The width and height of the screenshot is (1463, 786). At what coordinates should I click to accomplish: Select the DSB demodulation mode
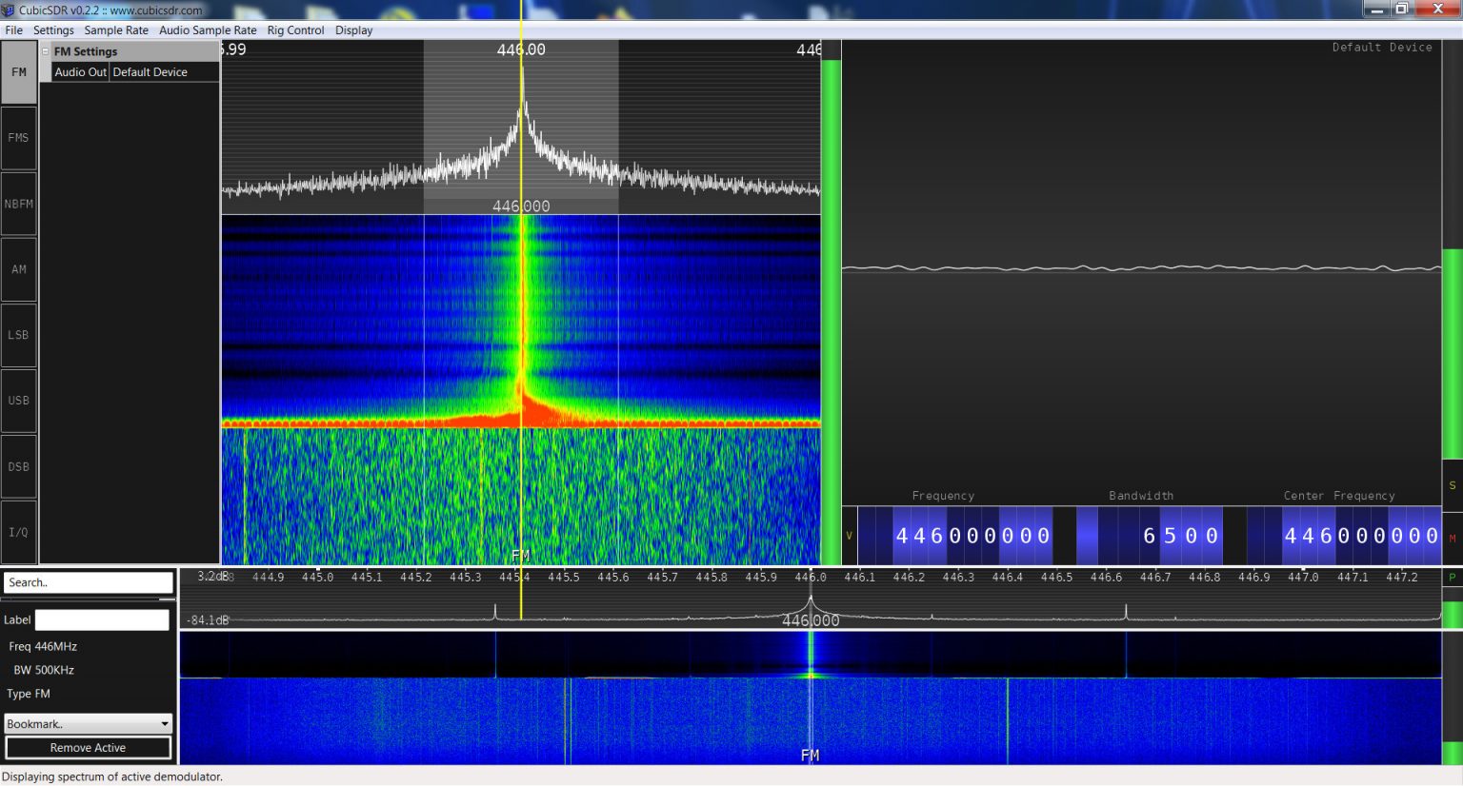[18, 465]
